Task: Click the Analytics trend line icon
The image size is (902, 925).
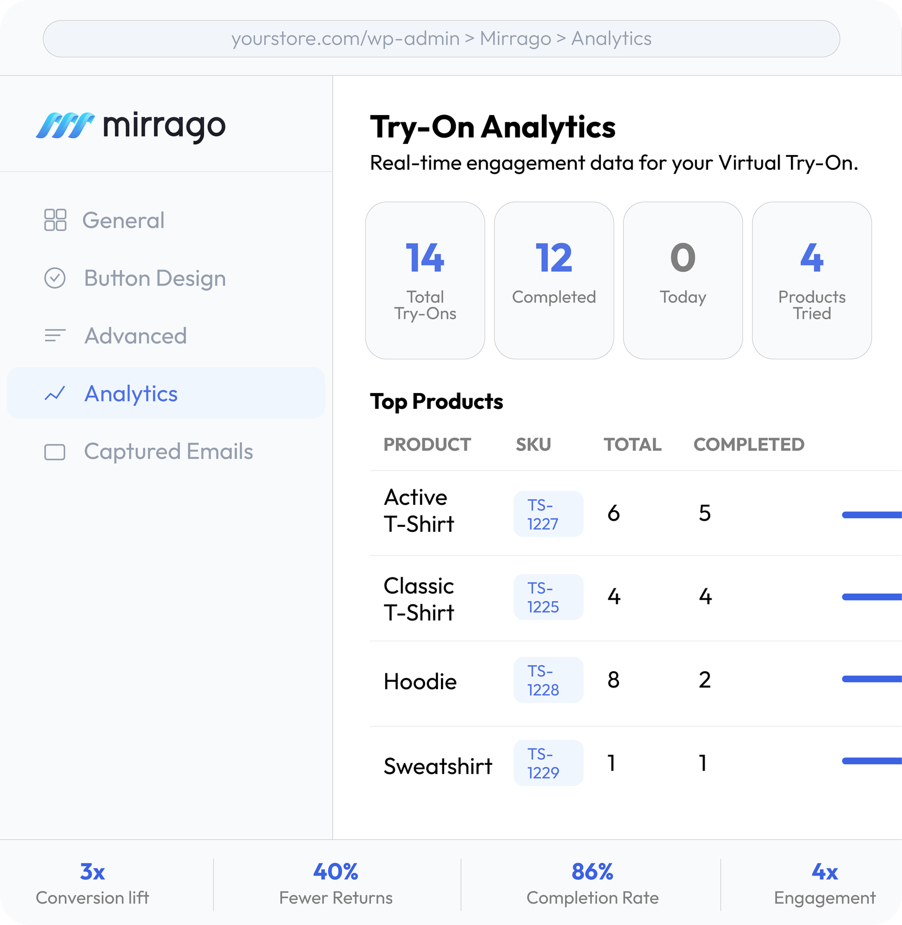Action: [x=55, y=394]
